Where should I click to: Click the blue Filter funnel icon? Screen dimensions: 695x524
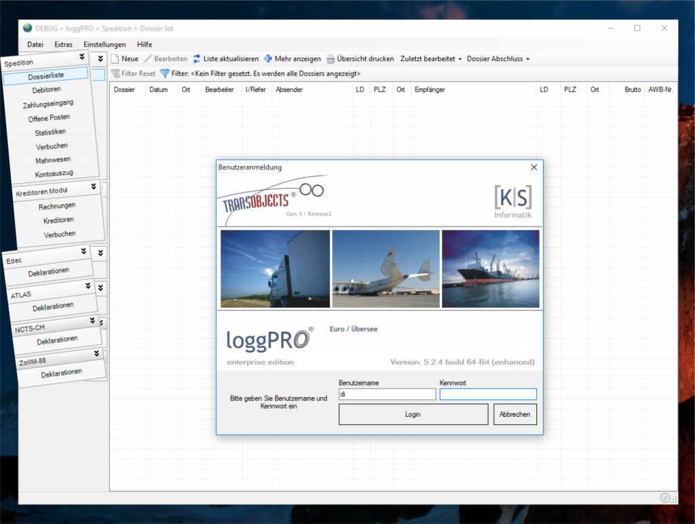pyautogui.click(x=165, y=73)
